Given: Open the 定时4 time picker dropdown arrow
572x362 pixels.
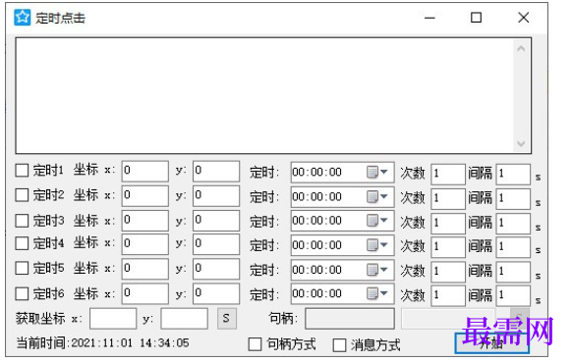Looking at the screenshot, I should pyautogui.click(x=383, y=245).
